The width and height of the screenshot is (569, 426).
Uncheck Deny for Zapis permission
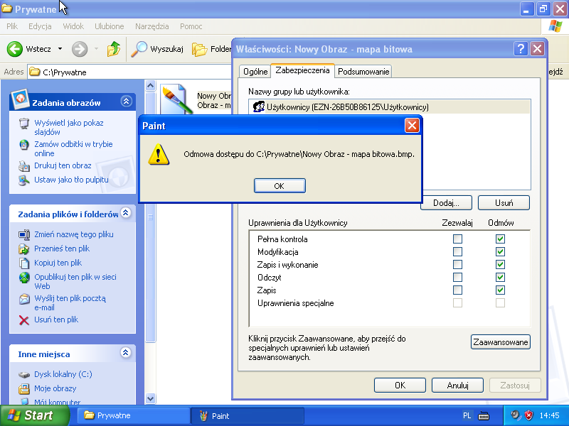tap(501, 290)
